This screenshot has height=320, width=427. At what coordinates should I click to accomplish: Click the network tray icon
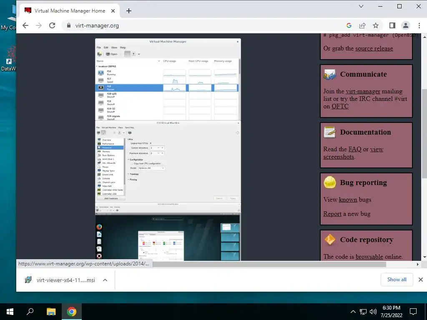coord(363,312)
